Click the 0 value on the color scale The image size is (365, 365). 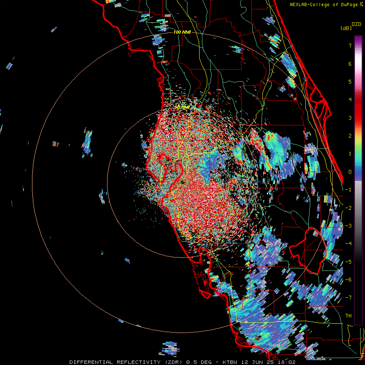click(350, 172)
